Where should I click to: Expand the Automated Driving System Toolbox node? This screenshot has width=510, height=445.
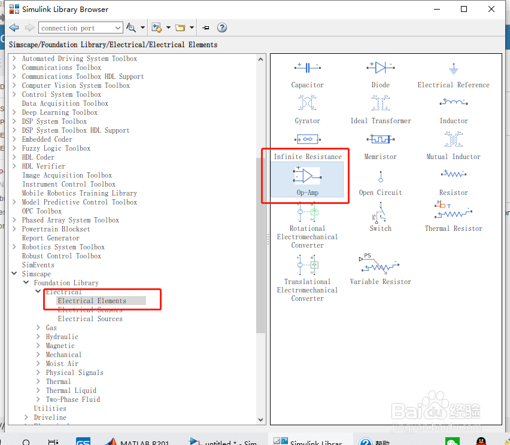(14, 59)
